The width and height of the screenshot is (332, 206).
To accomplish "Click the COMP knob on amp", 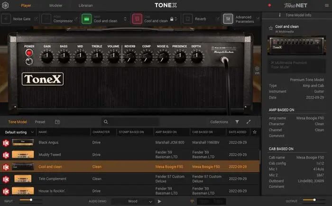I will coord(147,57).
